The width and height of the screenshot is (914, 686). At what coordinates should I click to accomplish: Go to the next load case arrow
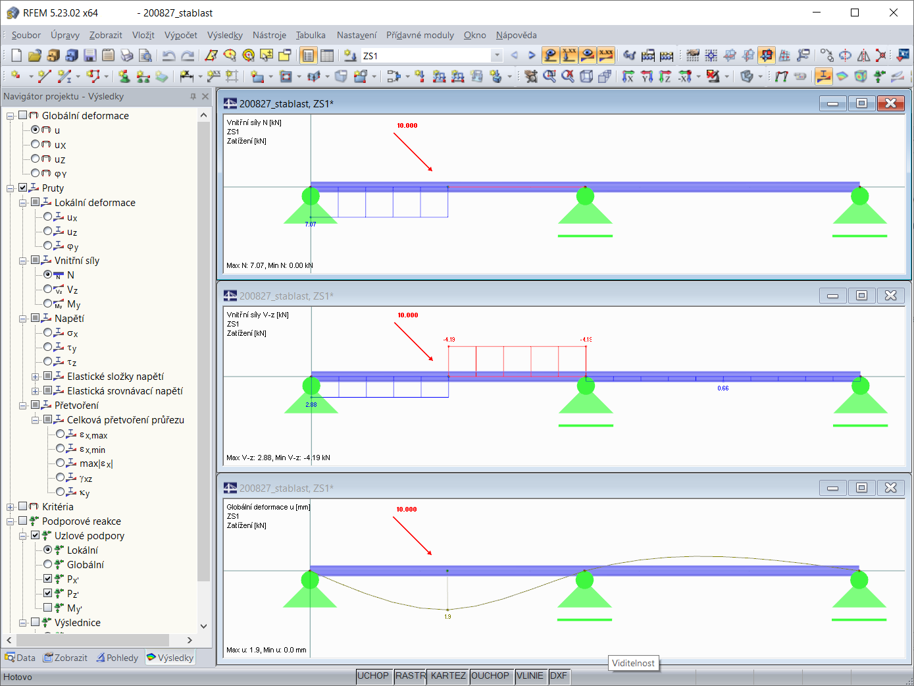click(x=532, y=55)
